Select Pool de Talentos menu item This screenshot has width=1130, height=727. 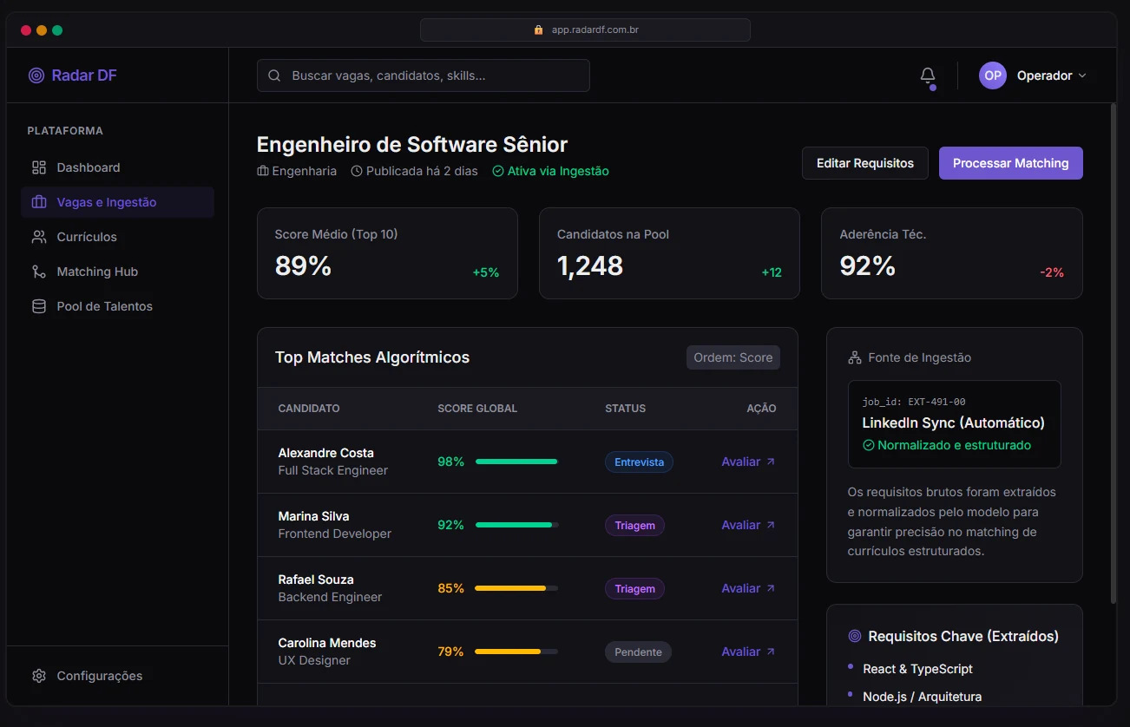[118, 306]
